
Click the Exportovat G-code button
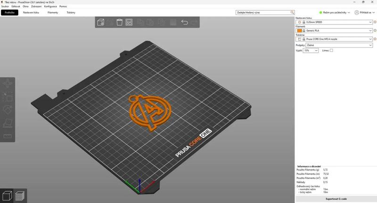[336, 199]
